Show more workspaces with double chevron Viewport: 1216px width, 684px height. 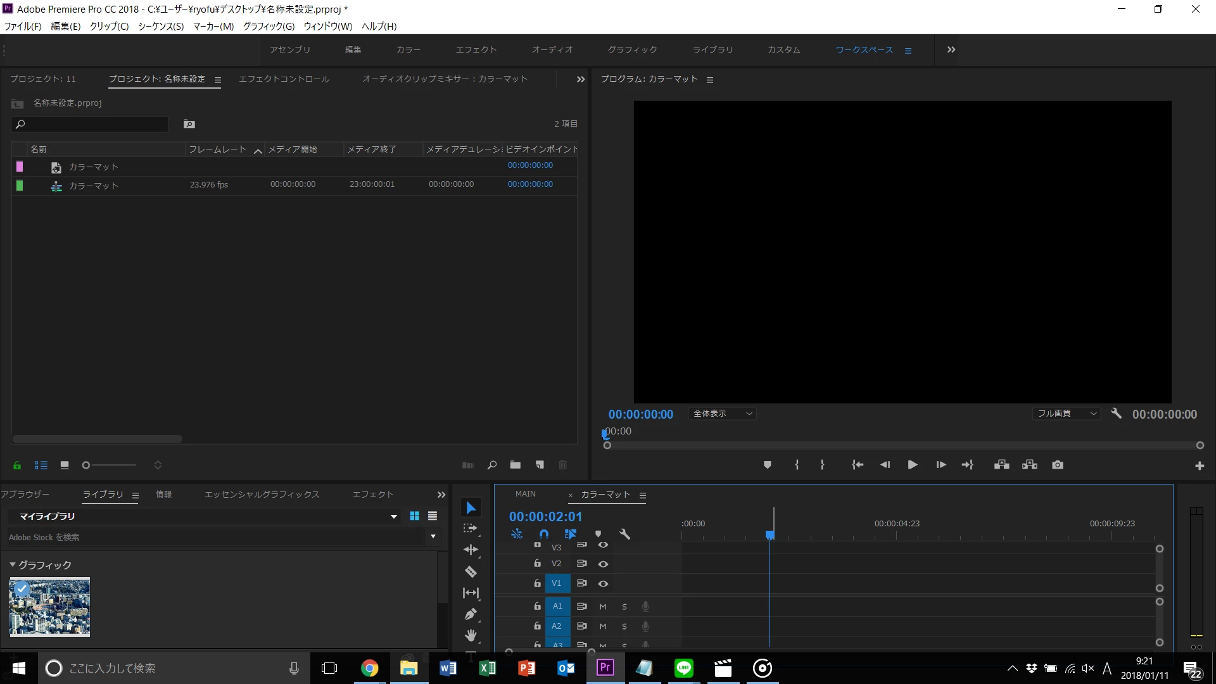click(x=951, y=49)
